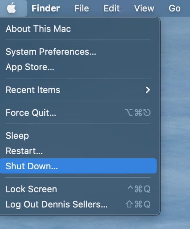Image resolution: width=190 pixels, height=229 pixels.
Task: Click the Force Quit keyboard shortcut symbols
Action: coord(138,113)
